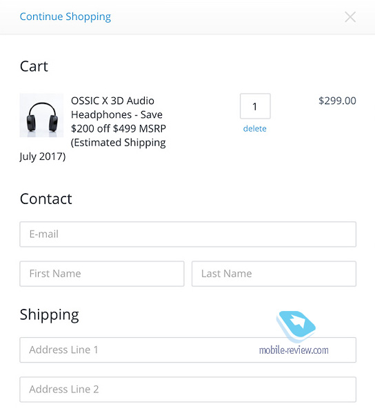This screenshot has width=375, height=413.
Task: Focus the E-mail input field
Action: 188,234
